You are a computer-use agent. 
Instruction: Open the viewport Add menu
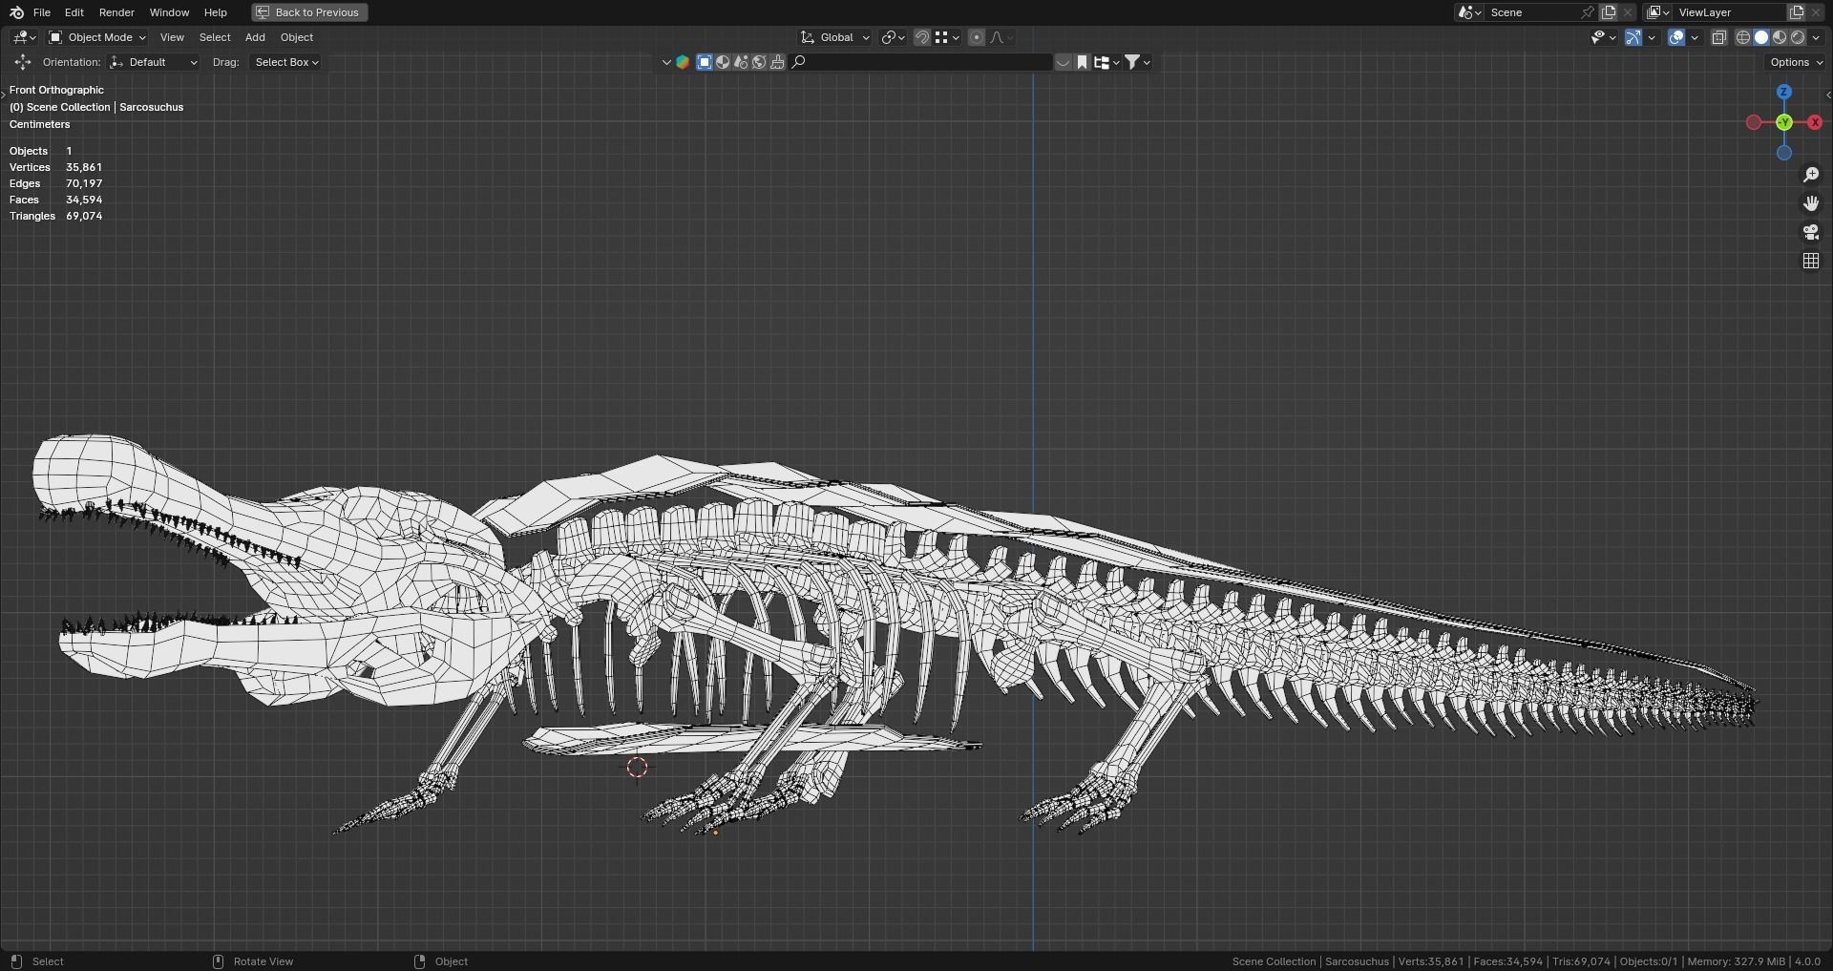255,37
